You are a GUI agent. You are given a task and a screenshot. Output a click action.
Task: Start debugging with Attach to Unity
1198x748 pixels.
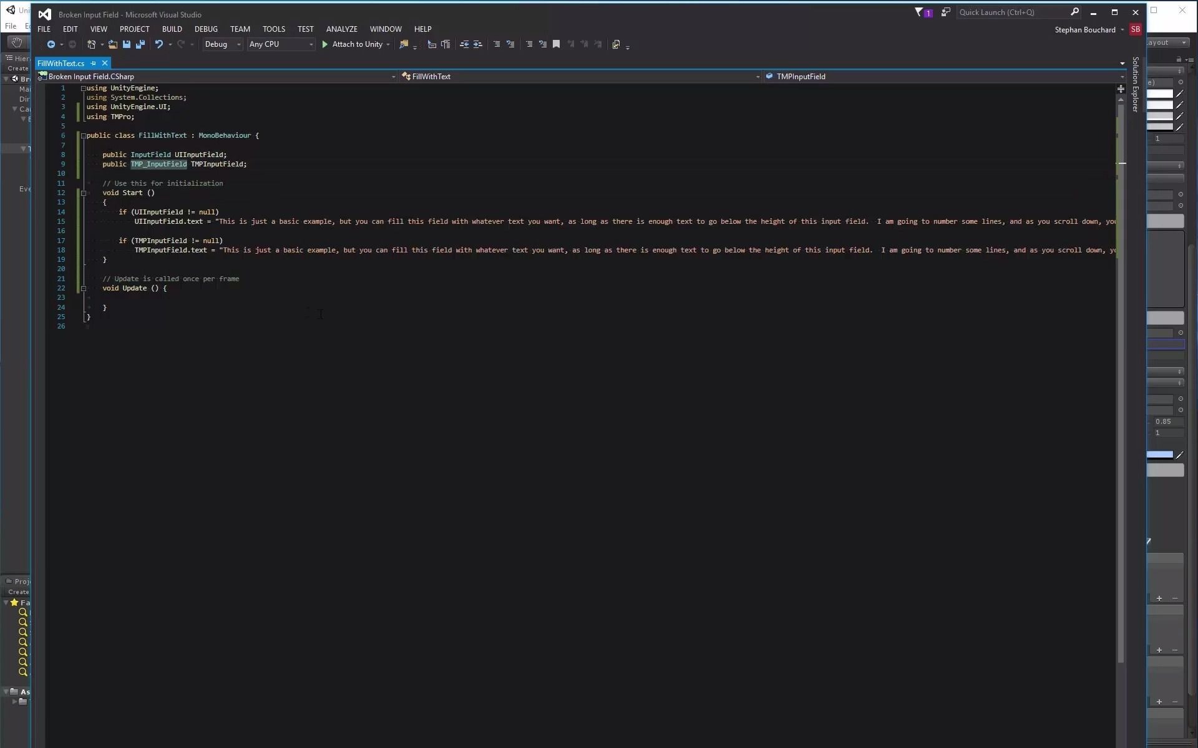coord(356,44)
